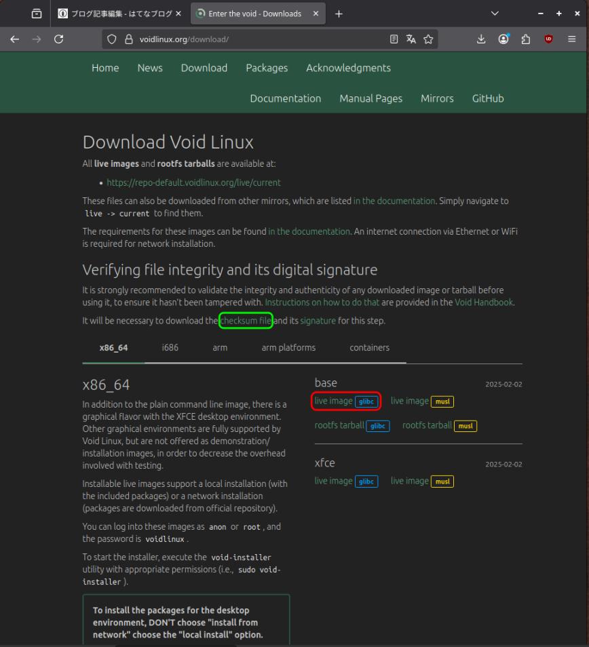Download the checksum file link
589x647 pixels.
coord(246,321)
